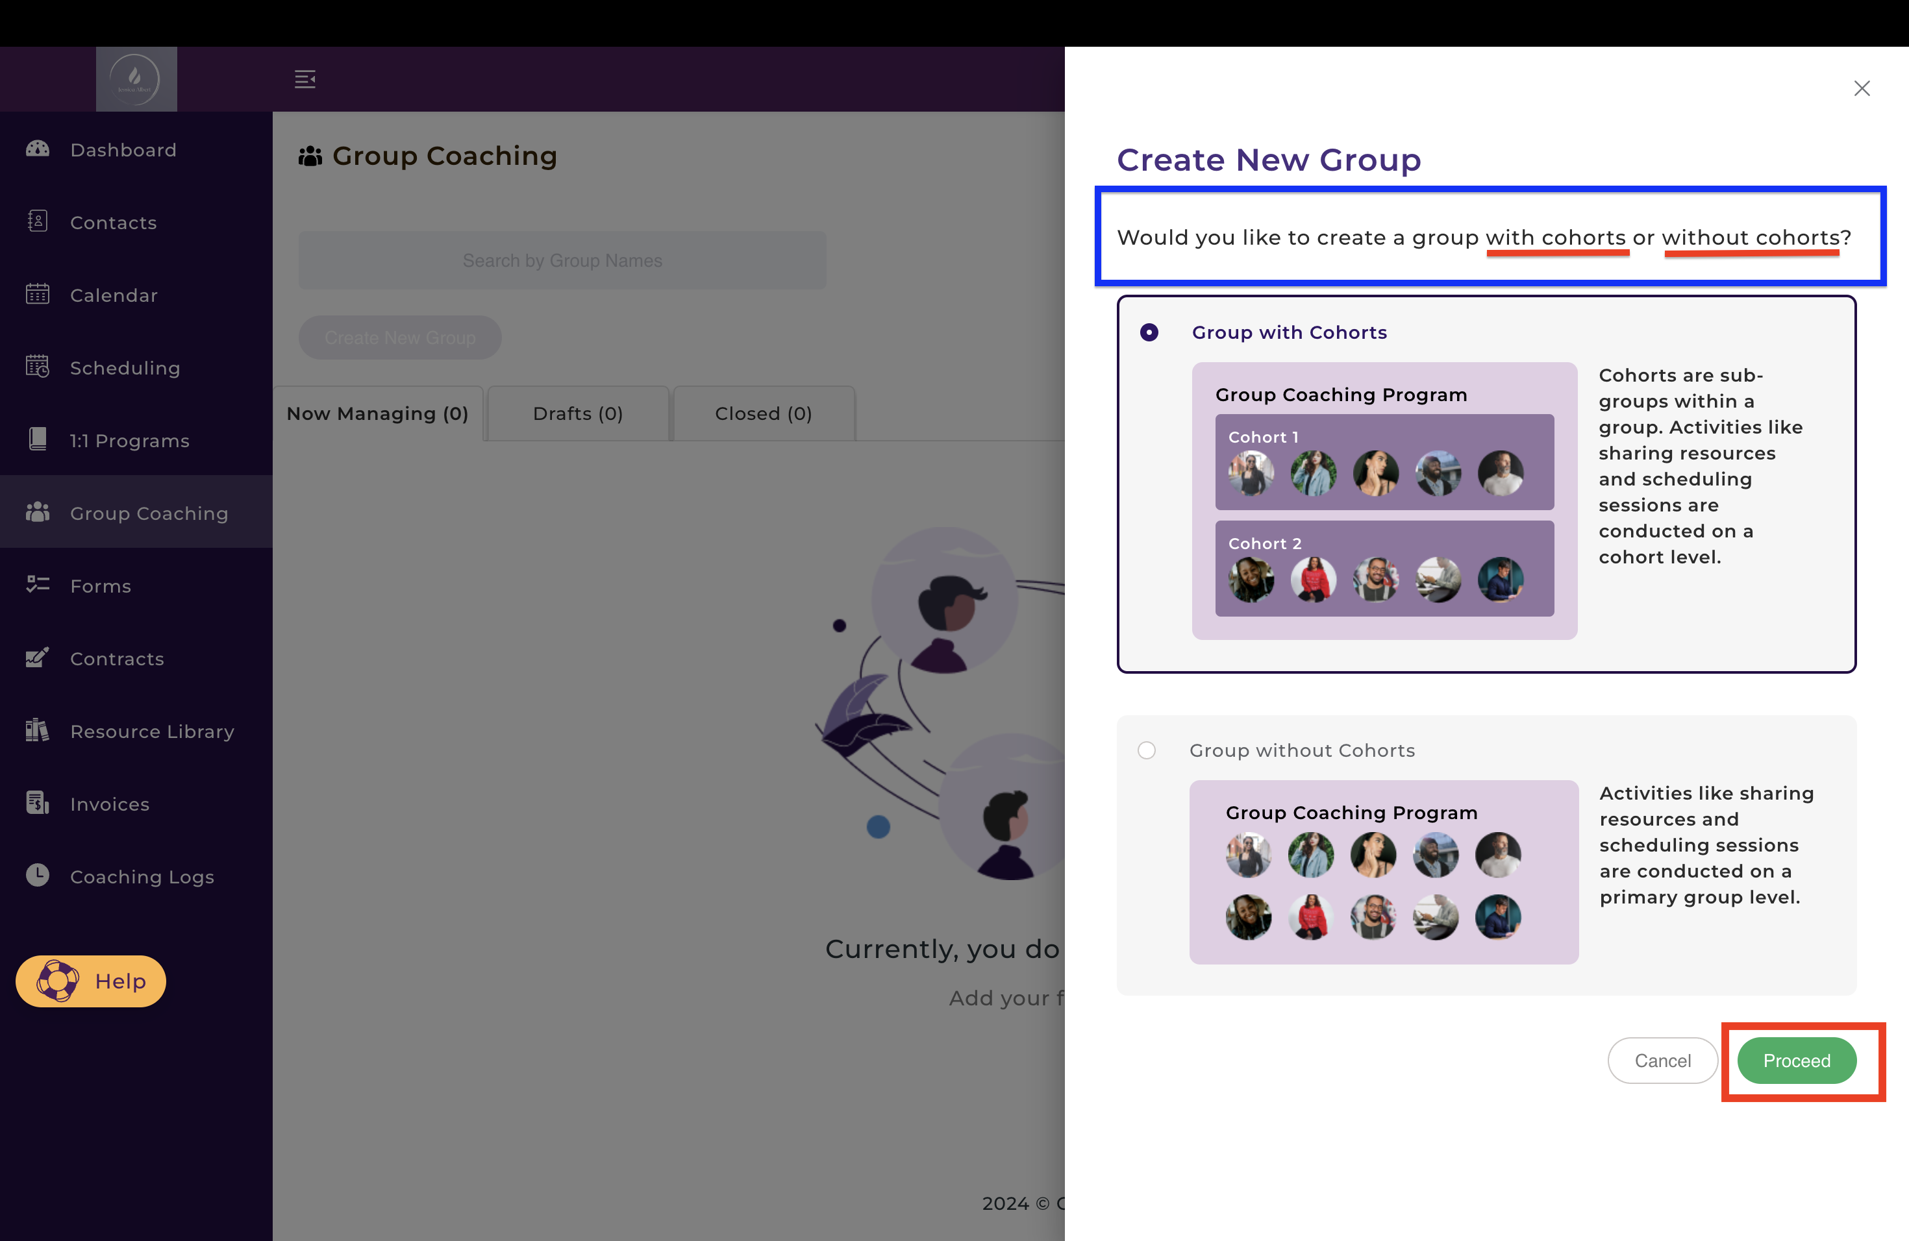
Task: Collapse sidebar with the hamburger menu icon
Action: tap(305, 79)
